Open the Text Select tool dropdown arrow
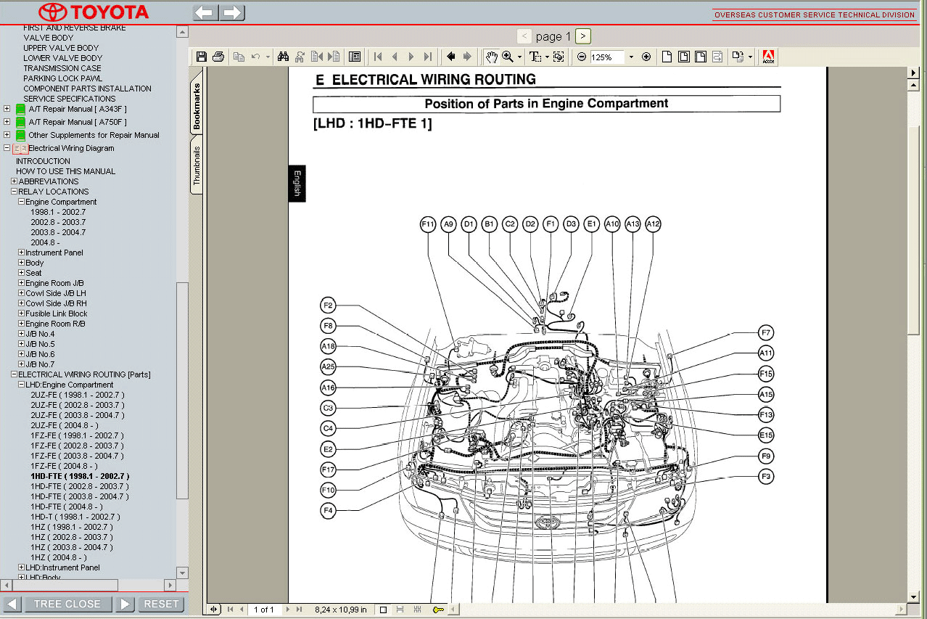 [546, 57]
